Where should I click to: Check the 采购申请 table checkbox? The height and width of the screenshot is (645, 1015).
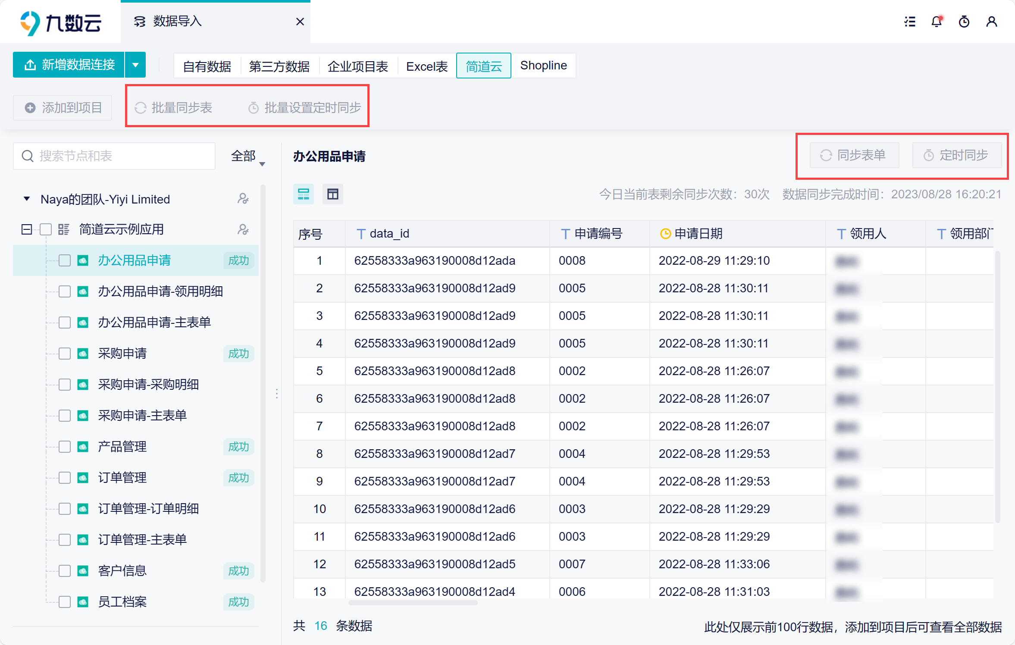tap(65, 354)
